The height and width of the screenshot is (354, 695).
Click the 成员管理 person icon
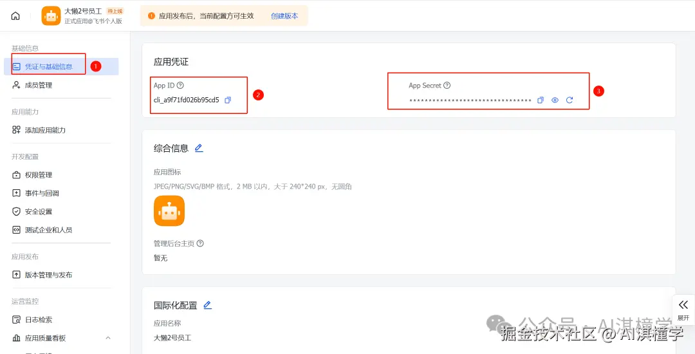pyautogui.click(x=16, y=85)
